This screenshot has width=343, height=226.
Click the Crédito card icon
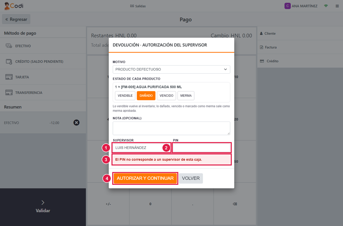click(x=262, y=61)
